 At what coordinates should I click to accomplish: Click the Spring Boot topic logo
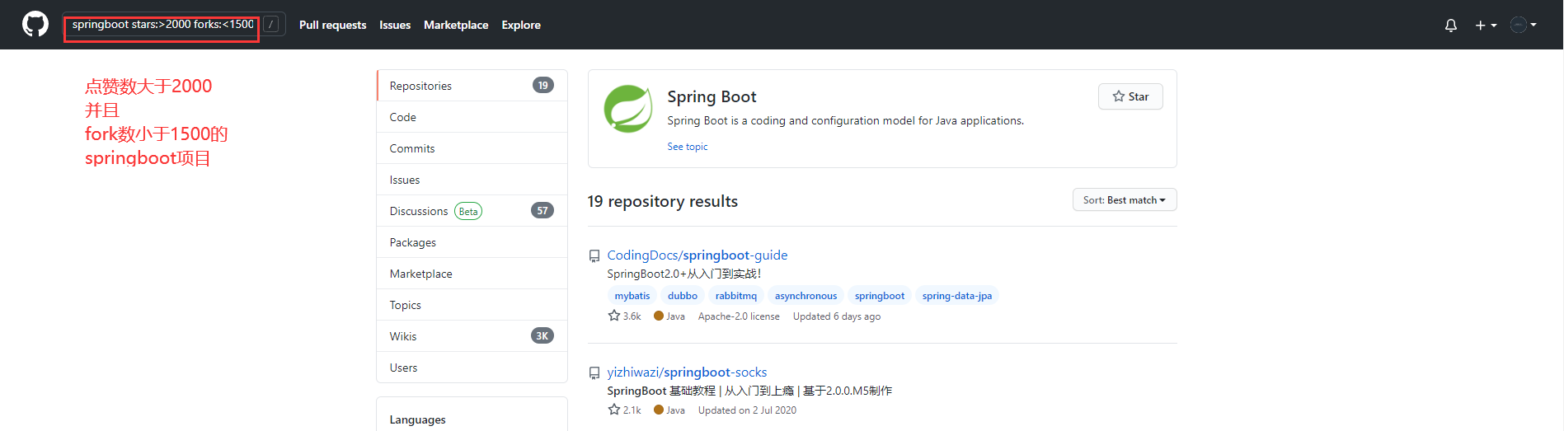click(628, 109)
